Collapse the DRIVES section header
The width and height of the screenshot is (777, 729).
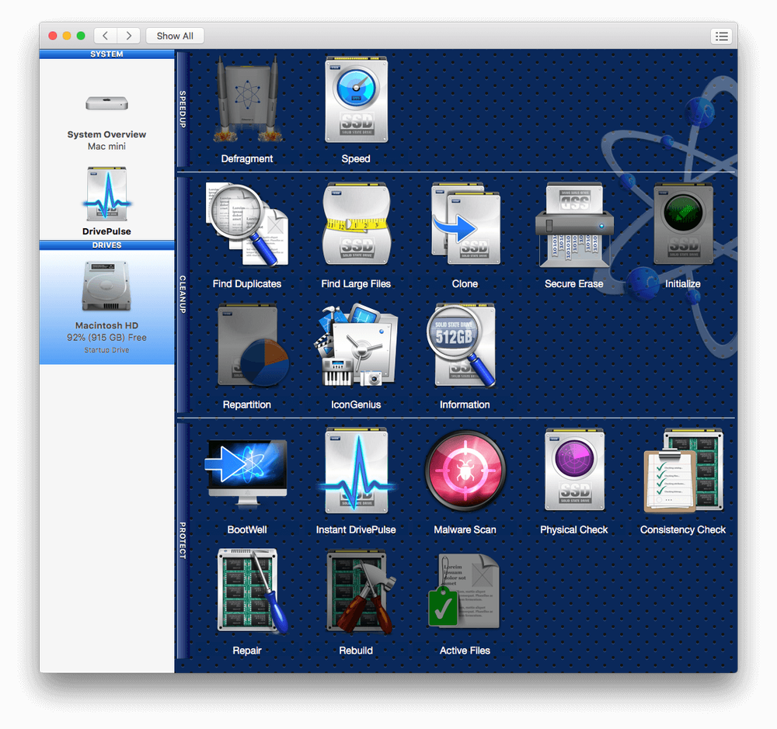[x=106, y=245]
